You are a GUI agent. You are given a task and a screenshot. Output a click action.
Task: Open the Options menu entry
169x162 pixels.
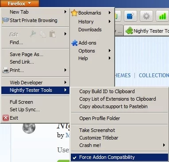[92, 51]
